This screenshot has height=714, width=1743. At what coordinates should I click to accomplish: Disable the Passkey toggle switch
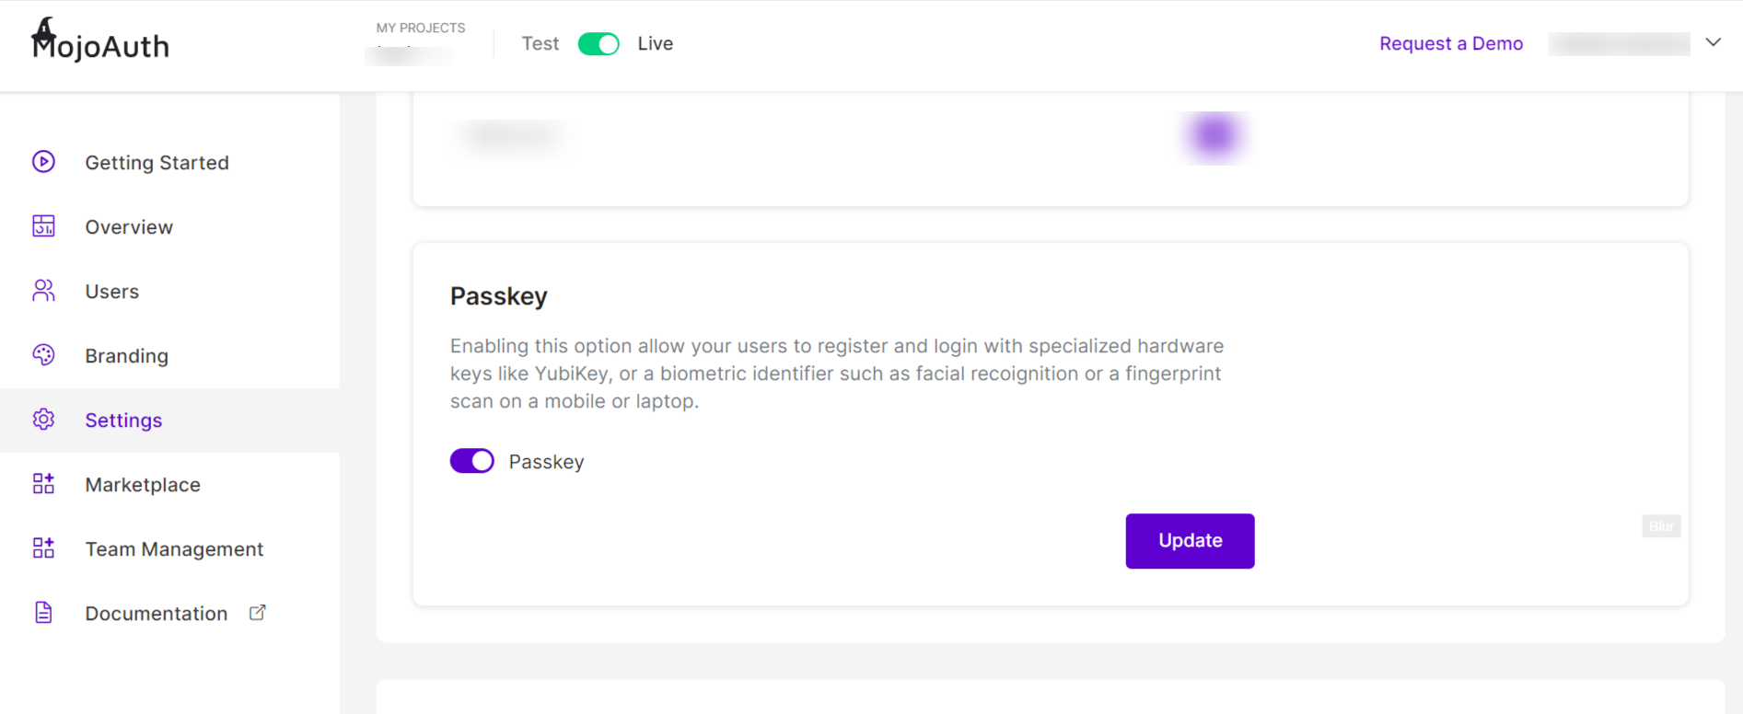472,461
